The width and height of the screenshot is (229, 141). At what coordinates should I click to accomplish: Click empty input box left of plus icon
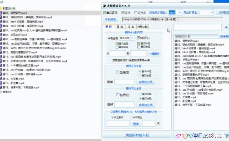tap(198, 27)
